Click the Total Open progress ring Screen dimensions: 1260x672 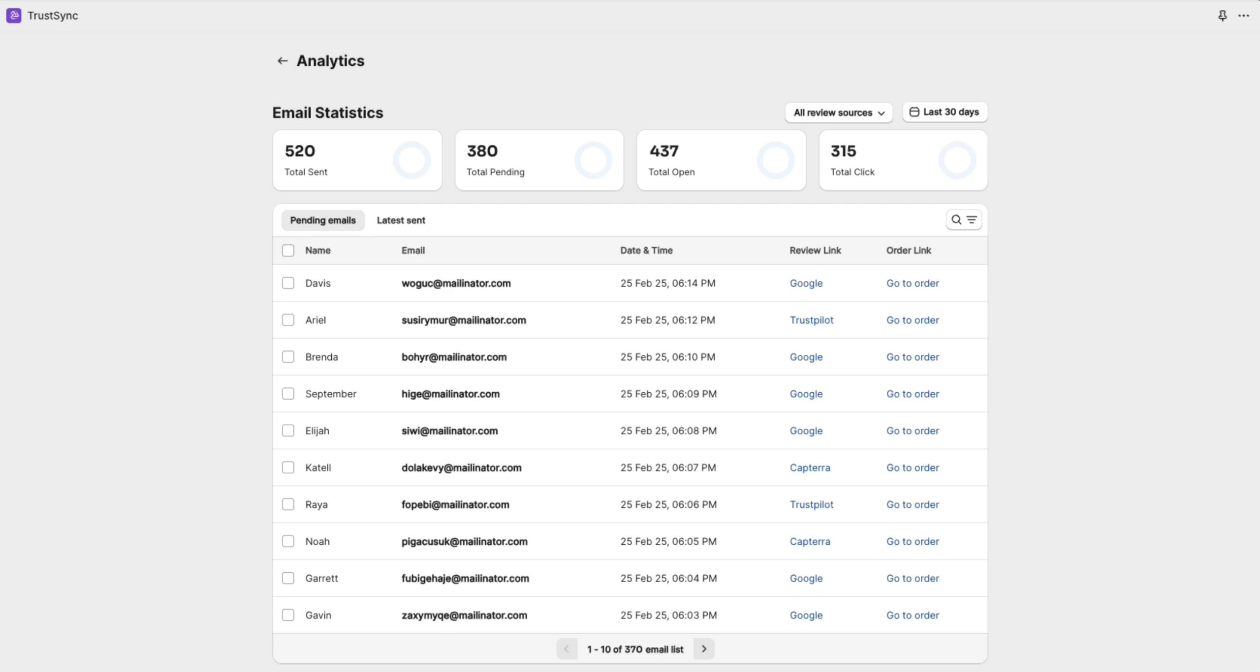coord(775,160)
